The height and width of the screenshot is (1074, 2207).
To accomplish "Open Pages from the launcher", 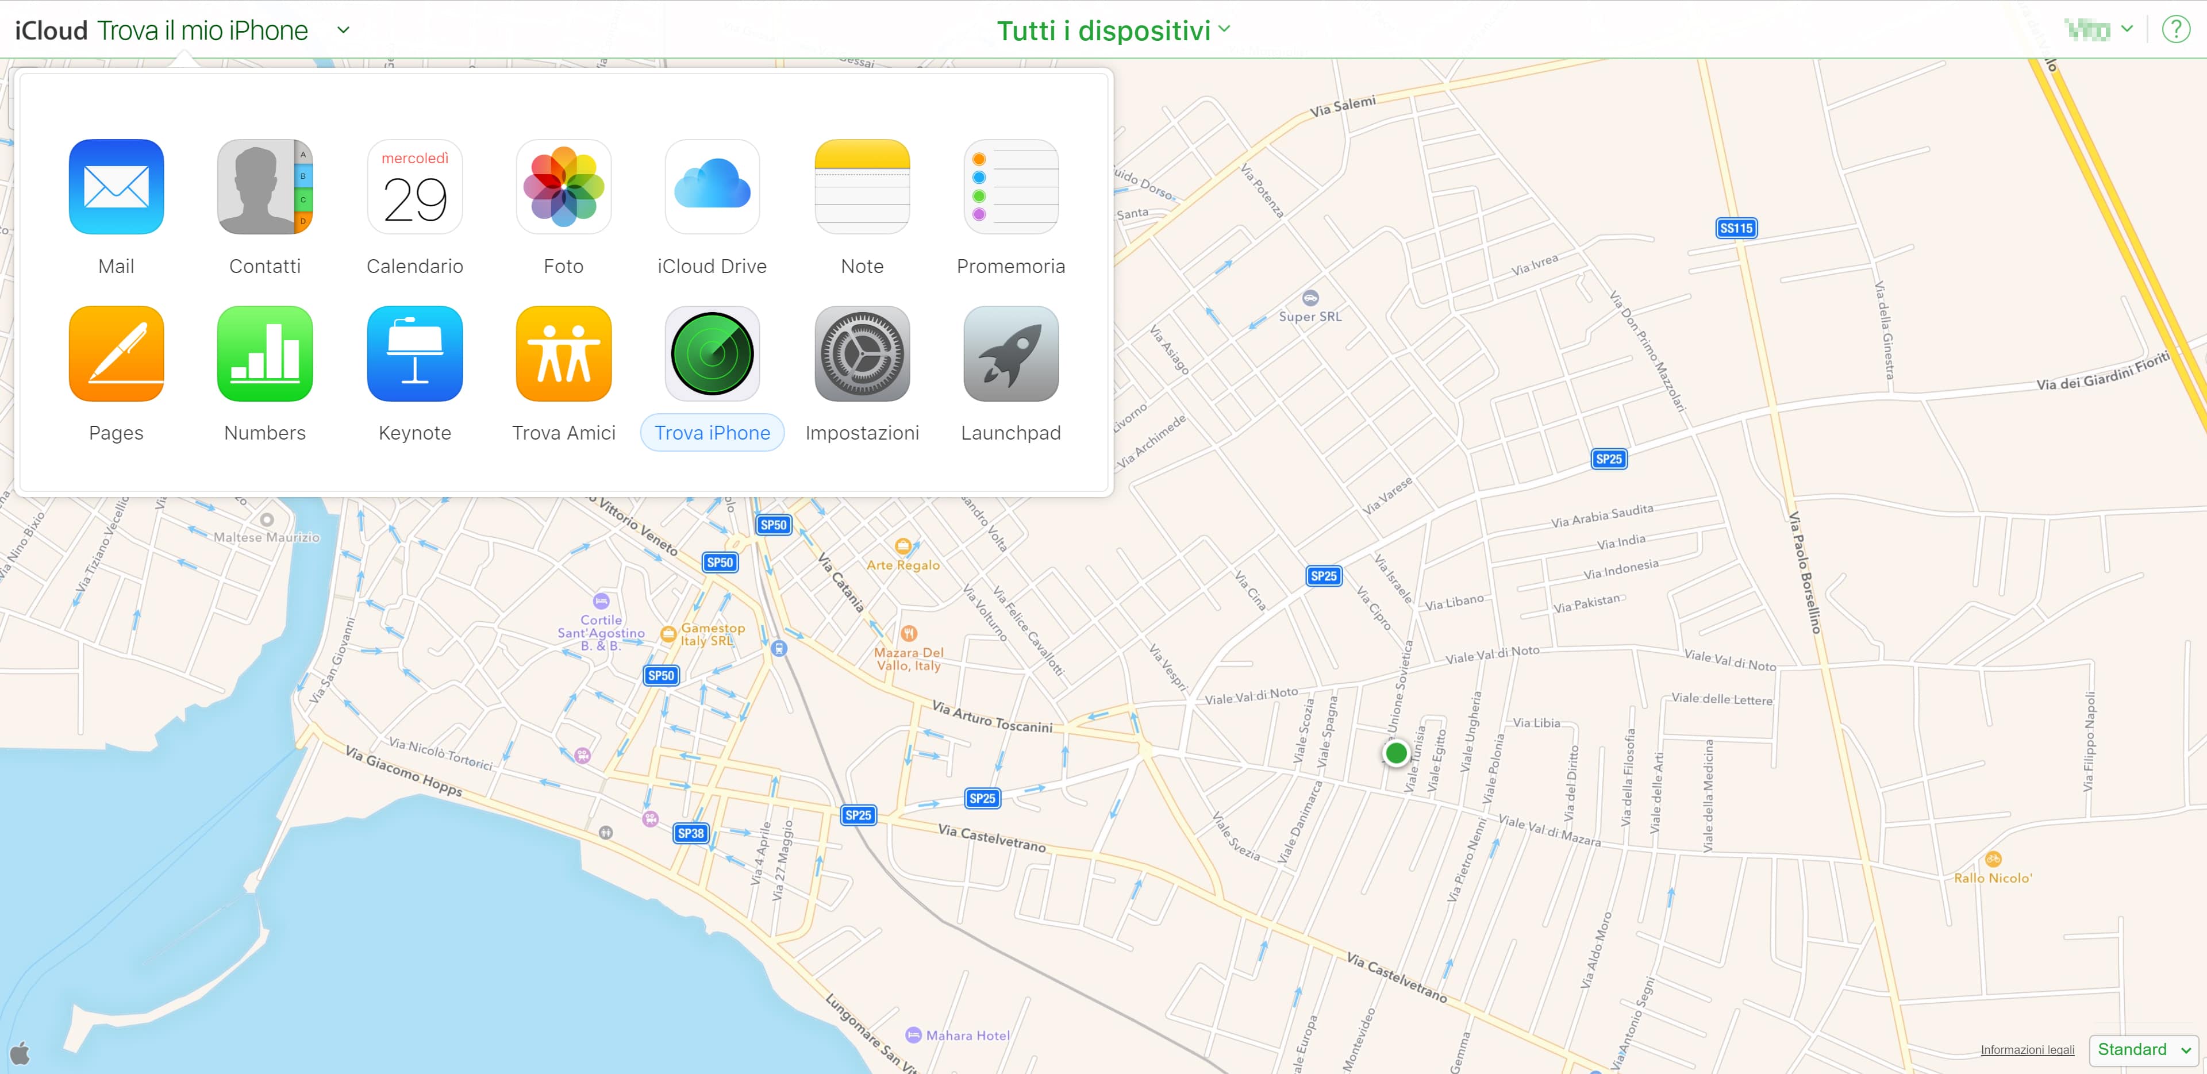I will 116,354.
